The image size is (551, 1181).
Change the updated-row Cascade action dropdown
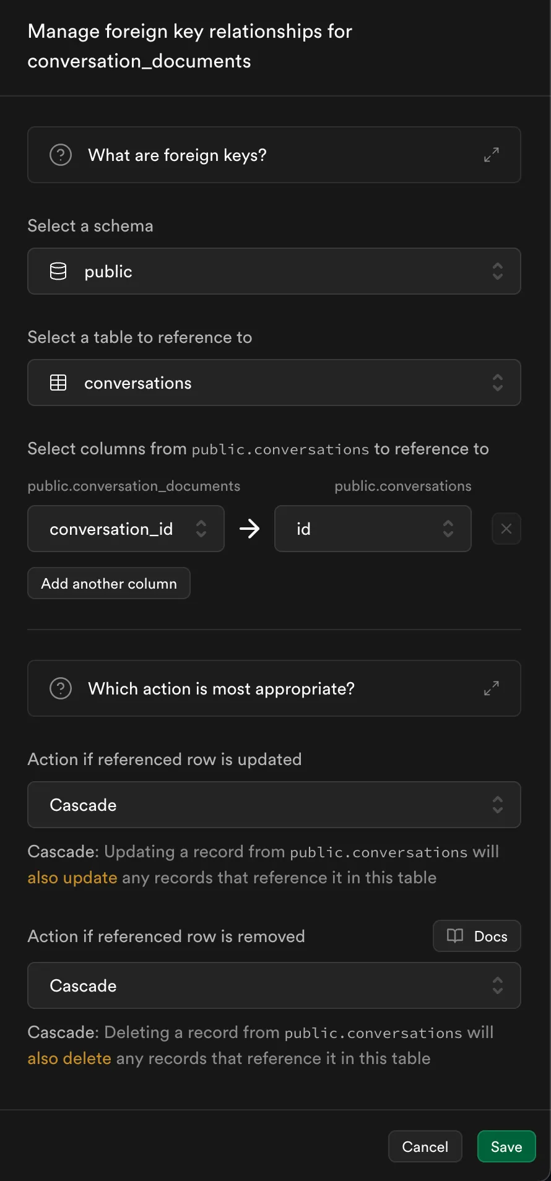(x=274, y=805)
